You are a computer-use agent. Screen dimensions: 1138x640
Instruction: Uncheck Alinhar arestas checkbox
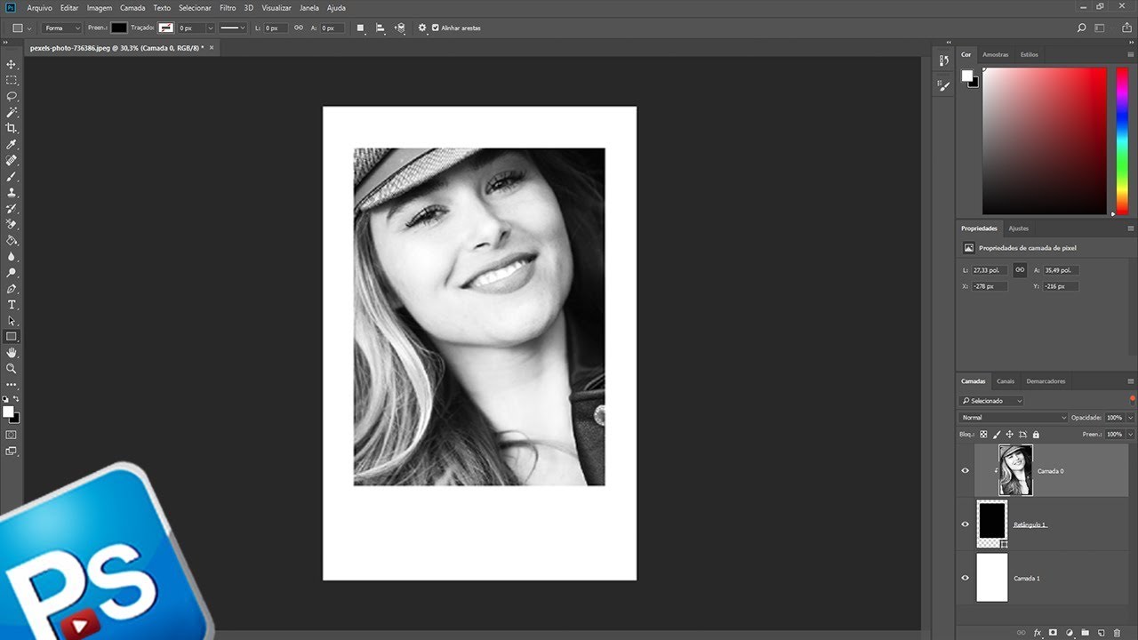436,28
